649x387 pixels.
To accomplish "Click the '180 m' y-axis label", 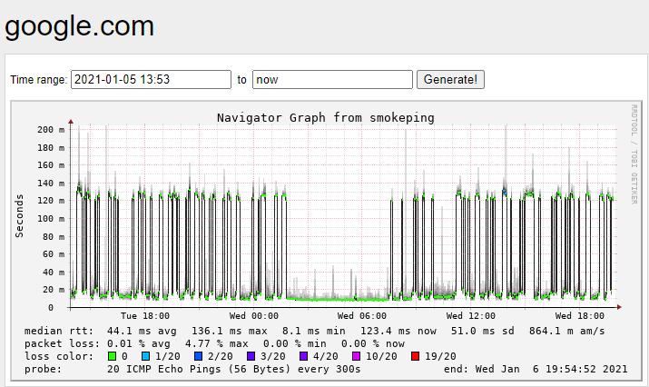I will (x=51, y=147).
